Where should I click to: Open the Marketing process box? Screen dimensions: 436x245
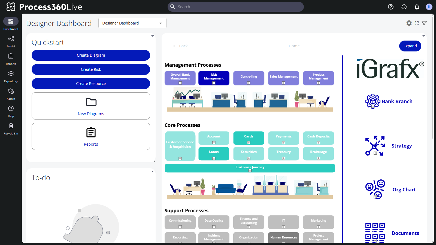coord(319,222)
